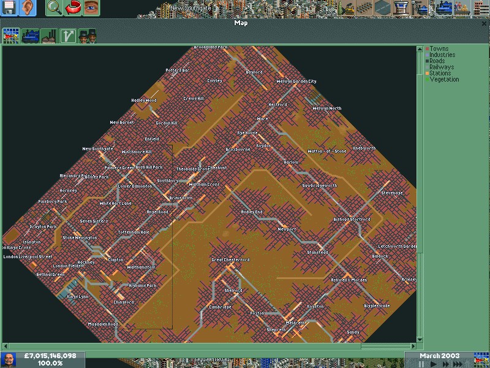Select the overall map tab
The width and height of the screenshot is (490, 368).
tap(11, 36)
